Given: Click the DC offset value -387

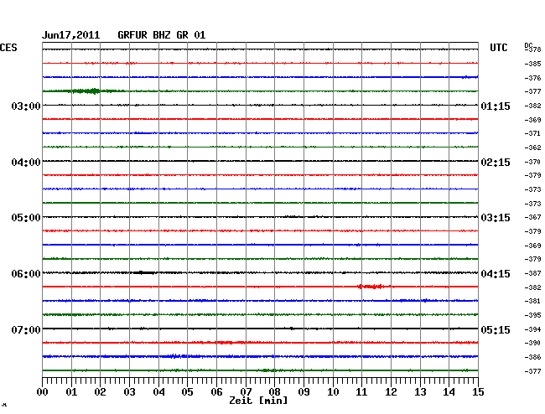Looking at the screenshot, I should [532, 273].
